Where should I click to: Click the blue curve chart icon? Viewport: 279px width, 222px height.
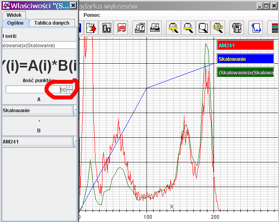click(256, 28)
